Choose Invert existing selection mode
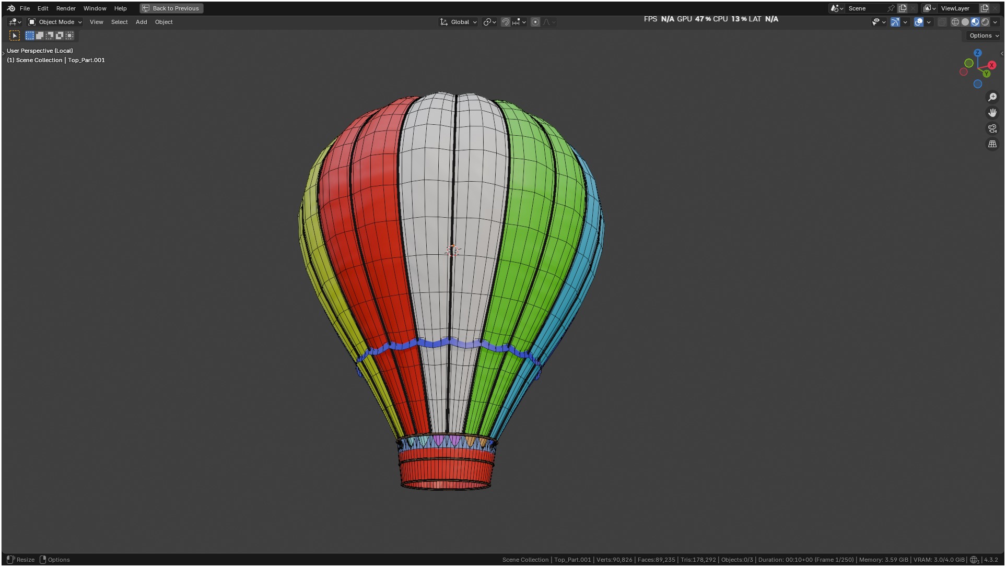The image size is (1006, 567). pyautogui.click(x=60, y=36)
